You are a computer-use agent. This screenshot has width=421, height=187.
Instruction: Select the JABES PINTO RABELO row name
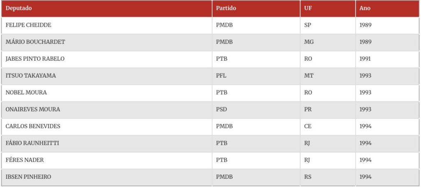click(35, 59)
